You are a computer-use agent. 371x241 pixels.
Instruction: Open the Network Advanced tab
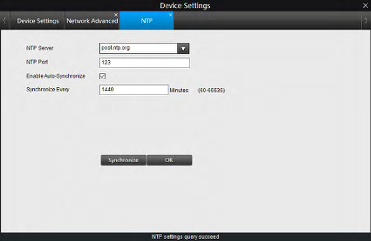[x=92, y=21]
